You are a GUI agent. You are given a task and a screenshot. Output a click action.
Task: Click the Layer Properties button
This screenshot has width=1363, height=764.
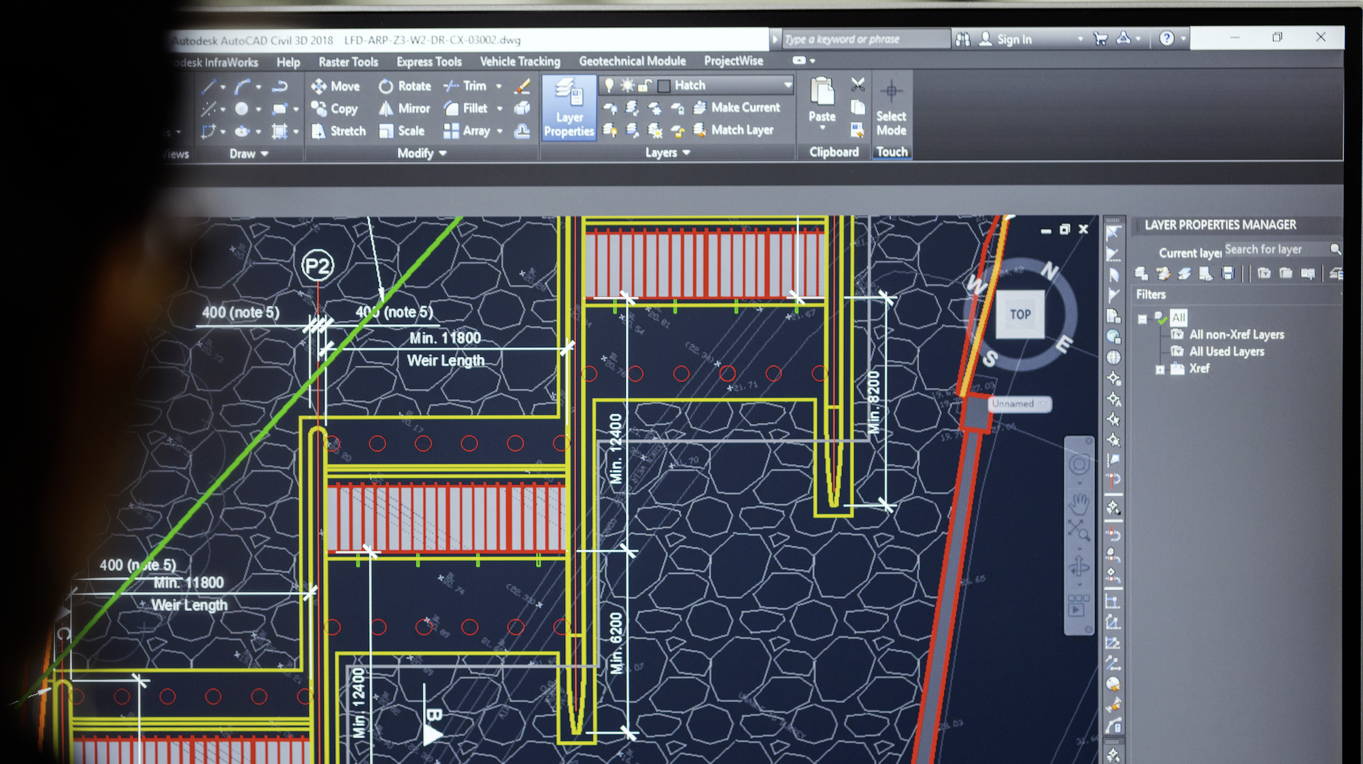click(x=569, y=108)
